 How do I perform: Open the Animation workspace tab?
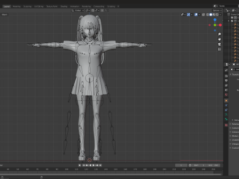click(75, 6)
